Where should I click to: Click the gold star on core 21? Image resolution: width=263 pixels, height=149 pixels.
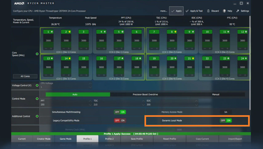[193, 58]
